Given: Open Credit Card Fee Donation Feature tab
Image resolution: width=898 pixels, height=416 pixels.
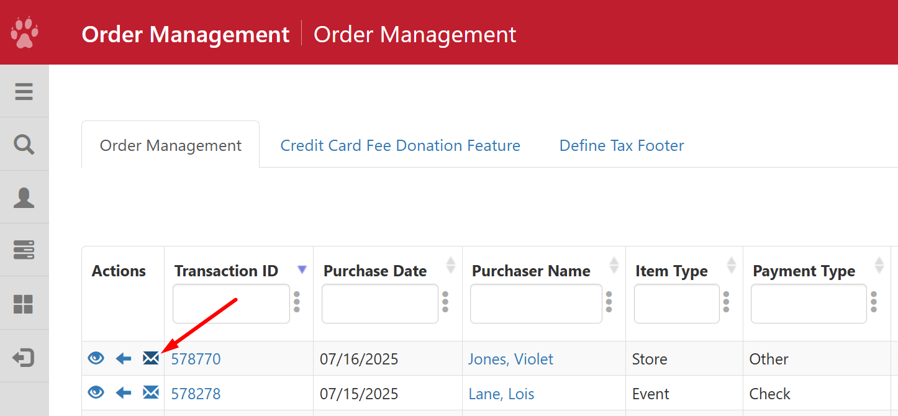Looking at the screenshot, I should pyautogui.click(x=400, y=145).
